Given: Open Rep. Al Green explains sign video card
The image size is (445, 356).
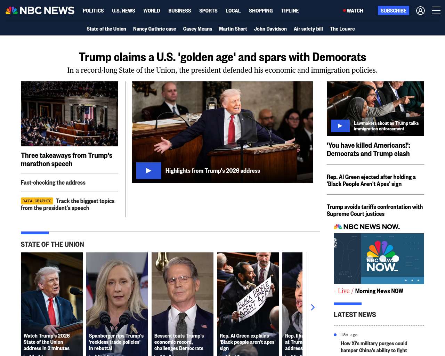Looking at the screenshot, I should coord(248,304).
